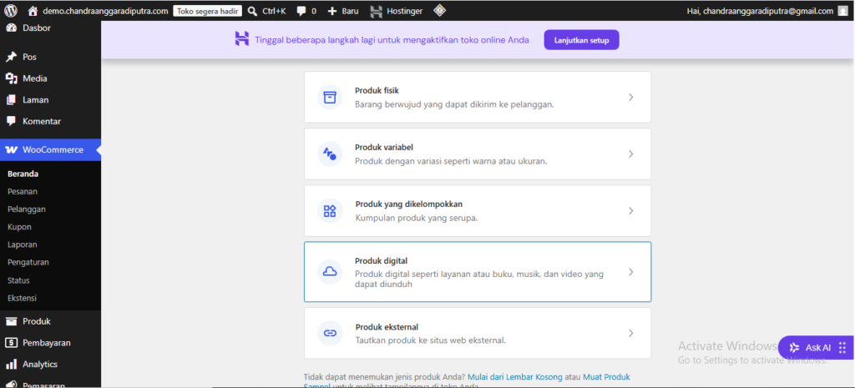Click the home icon beside the site name

point(33,11)
